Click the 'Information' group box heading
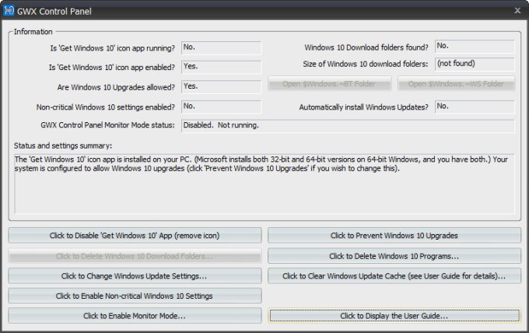The width and height of the screenshot is (529, 333). pyautogui.click(x=33, y=32)
